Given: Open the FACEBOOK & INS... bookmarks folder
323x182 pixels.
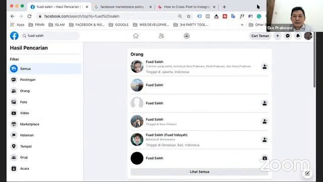Looking at the screenshot, I should tap(87, 25).
